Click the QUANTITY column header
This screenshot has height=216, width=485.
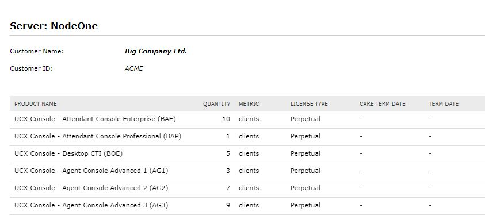pyautogui.click(x=216, y=104)
